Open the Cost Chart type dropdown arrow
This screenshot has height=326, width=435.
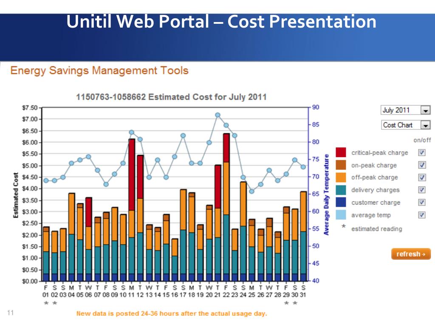(x=425, y=125)
